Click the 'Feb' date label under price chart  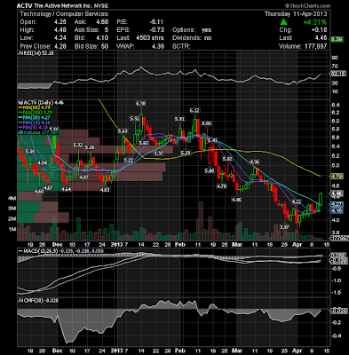coord(180,245)
